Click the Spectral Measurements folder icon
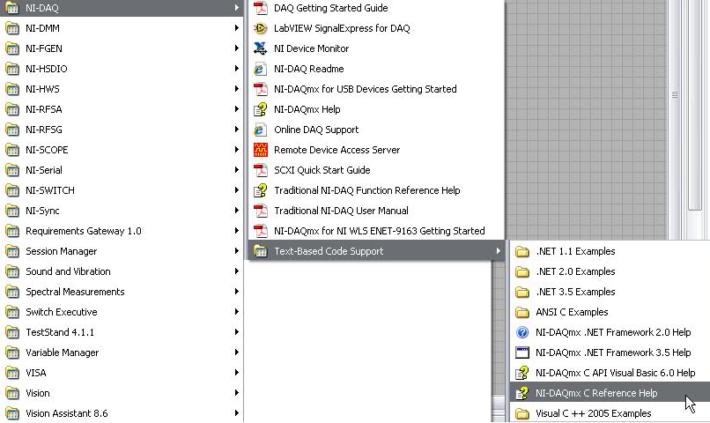This screenshot has height=423, width=710. click(x=12, y=292)
